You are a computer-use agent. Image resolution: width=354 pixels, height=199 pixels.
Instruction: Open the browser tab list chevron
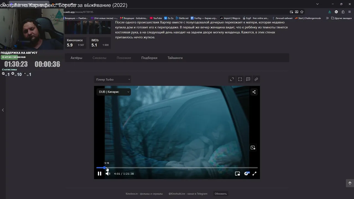tap(317, 4)
